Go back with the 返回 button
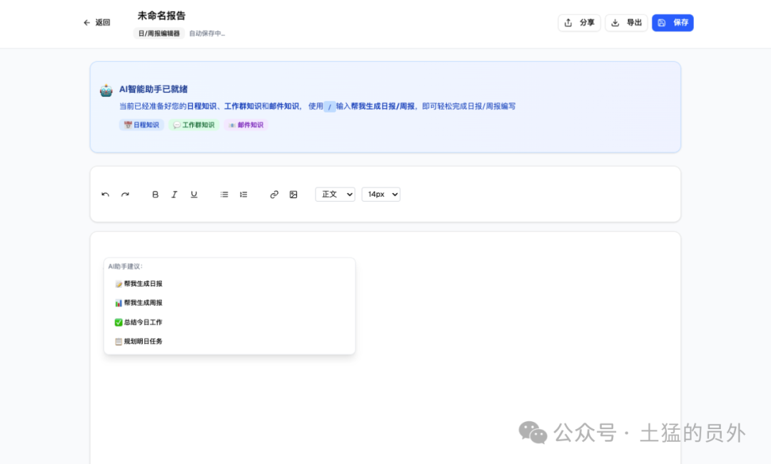The height and width of the screenshot is (464, 771). (x=97, y=23)
